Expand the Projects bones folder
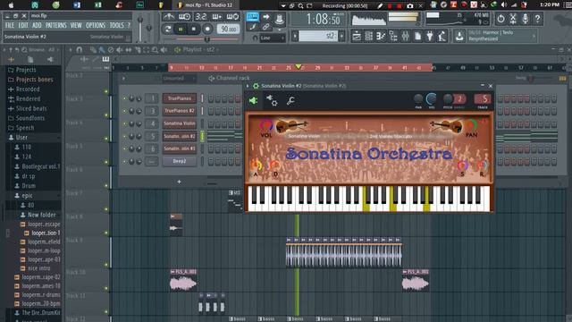 (x=34, y=80)
